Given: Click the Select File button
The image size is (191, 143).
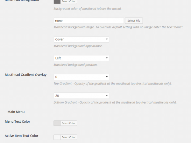Looking at the screenshot, I should [x=134, y=21].
